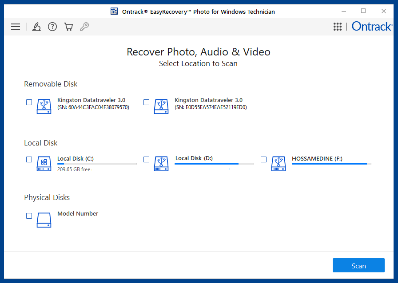Click the HOSSAMEDINE (F:) drive icon
The width and height of the screenshot is (398, 283).
point(279,164)
